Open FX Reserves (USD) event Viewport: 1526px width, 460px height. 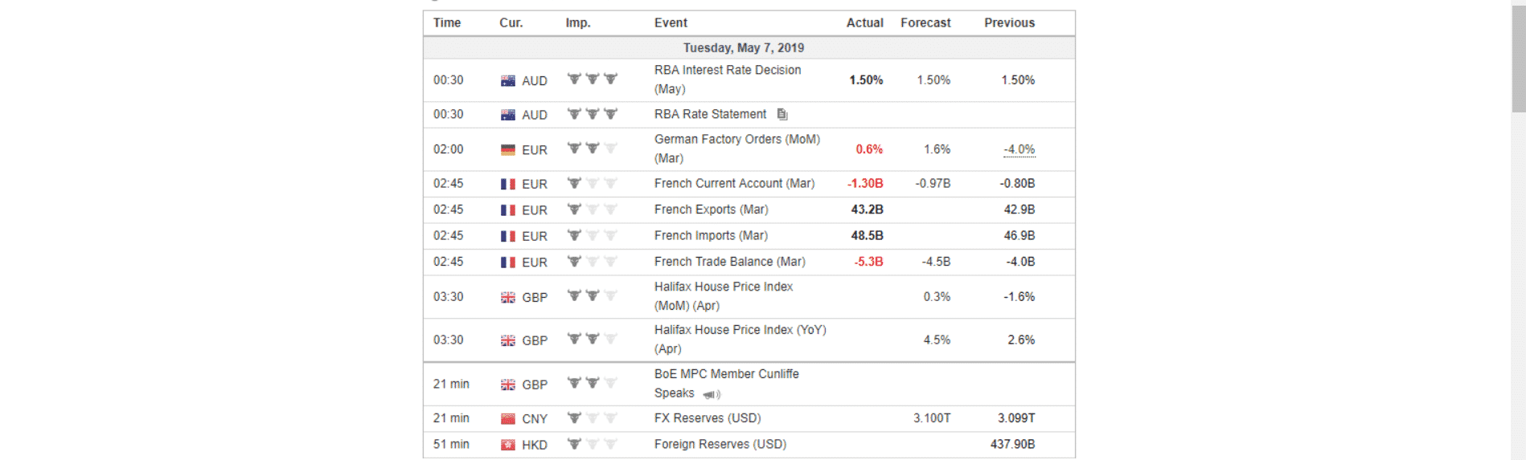[x=708, y=418]
